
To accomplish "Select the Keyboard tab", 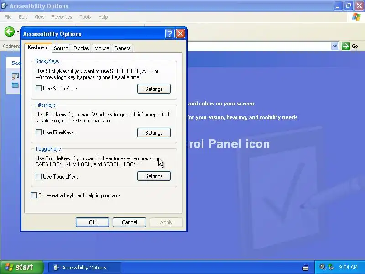I will coord(38,47).
